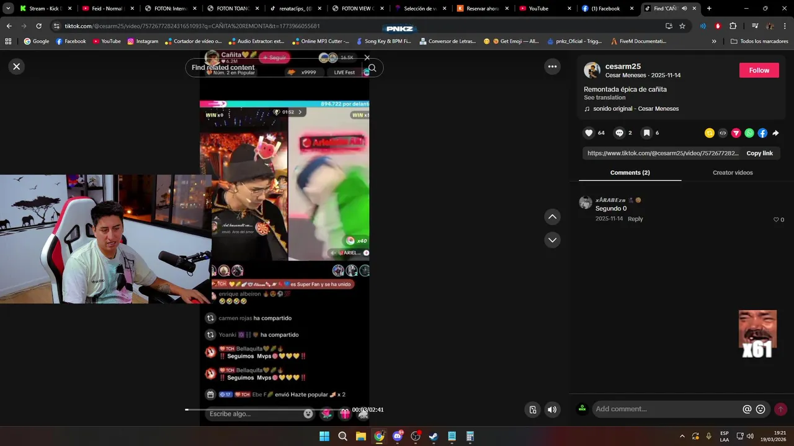The image size is (794, 446).
Task: Click the embed code icon
Action: coord(723,133)
